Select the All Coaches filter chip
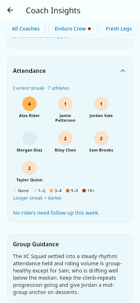Screen dimensions: 140x303 point(26,29)
